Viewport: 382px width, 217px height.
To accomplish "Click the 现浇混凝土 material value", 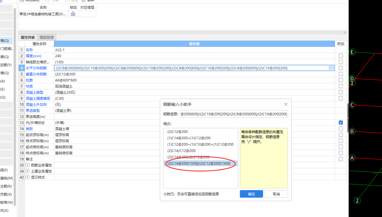I will (x=194, y=86).
